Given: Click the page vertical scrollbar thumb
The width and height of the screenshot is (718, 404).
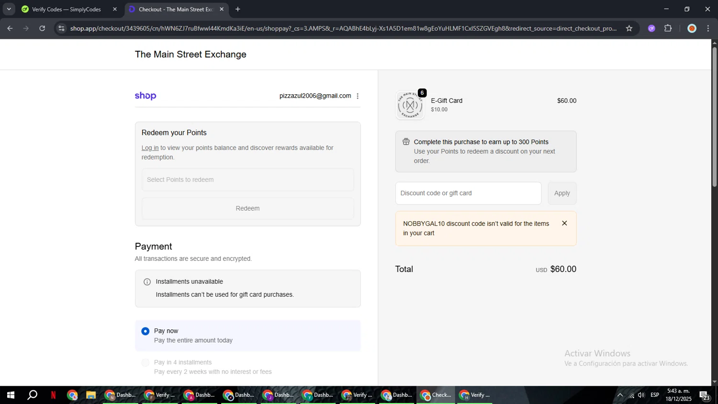Looking at the screenshot, I should [714, 116].
